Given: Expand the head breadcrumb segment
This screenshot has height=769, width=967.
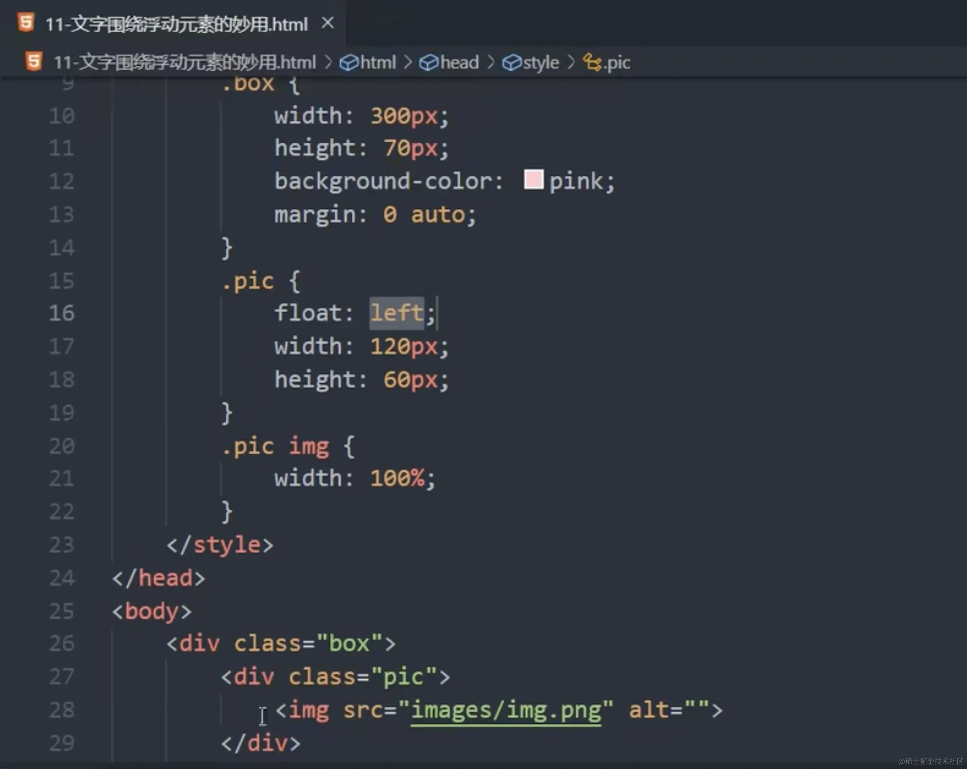Looking at the screenshot, I should tap(459, 62).
